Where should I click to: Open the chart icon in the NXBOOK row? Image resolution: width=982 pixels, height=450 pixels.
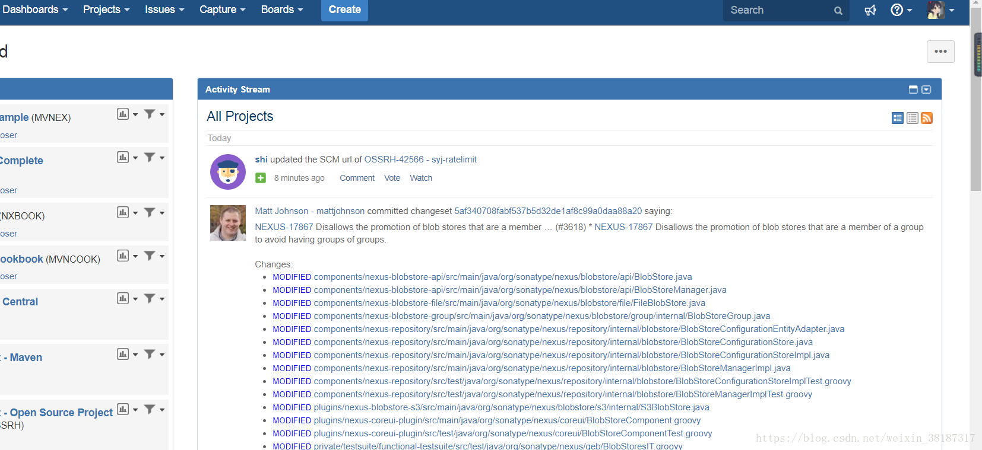click(x=123, y=212)
